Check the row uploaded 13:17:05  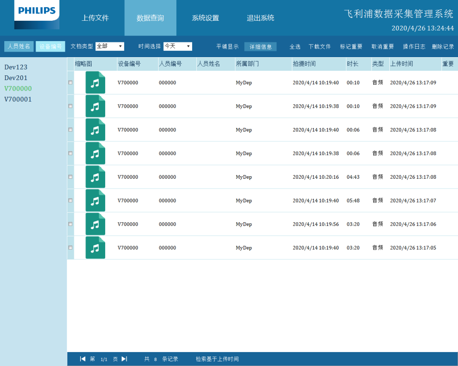[x=70, y=247]
